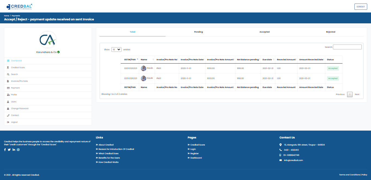Switch to the Total tab
The width and height of the screenshot is (371, 180).
[x=132, y=32]
